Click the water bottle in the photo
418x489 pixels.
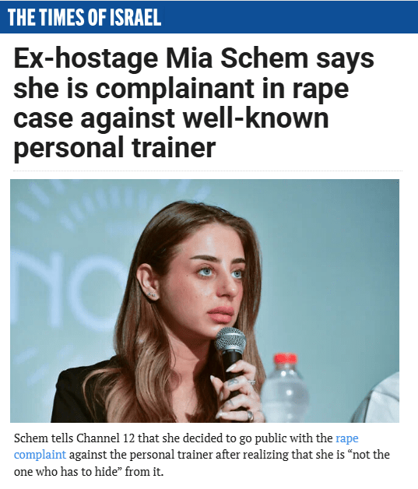click(285, 388)
